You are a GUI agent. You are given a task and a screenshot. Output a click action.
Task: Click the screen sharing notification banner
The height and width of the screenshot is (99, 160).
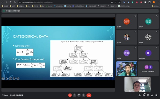click(x=80, y=11)
